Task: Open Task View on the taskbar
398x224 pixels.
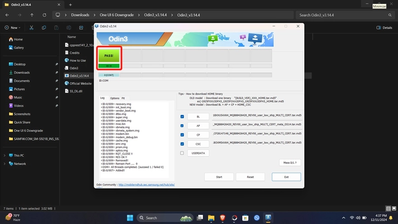Action: [200, 218]
